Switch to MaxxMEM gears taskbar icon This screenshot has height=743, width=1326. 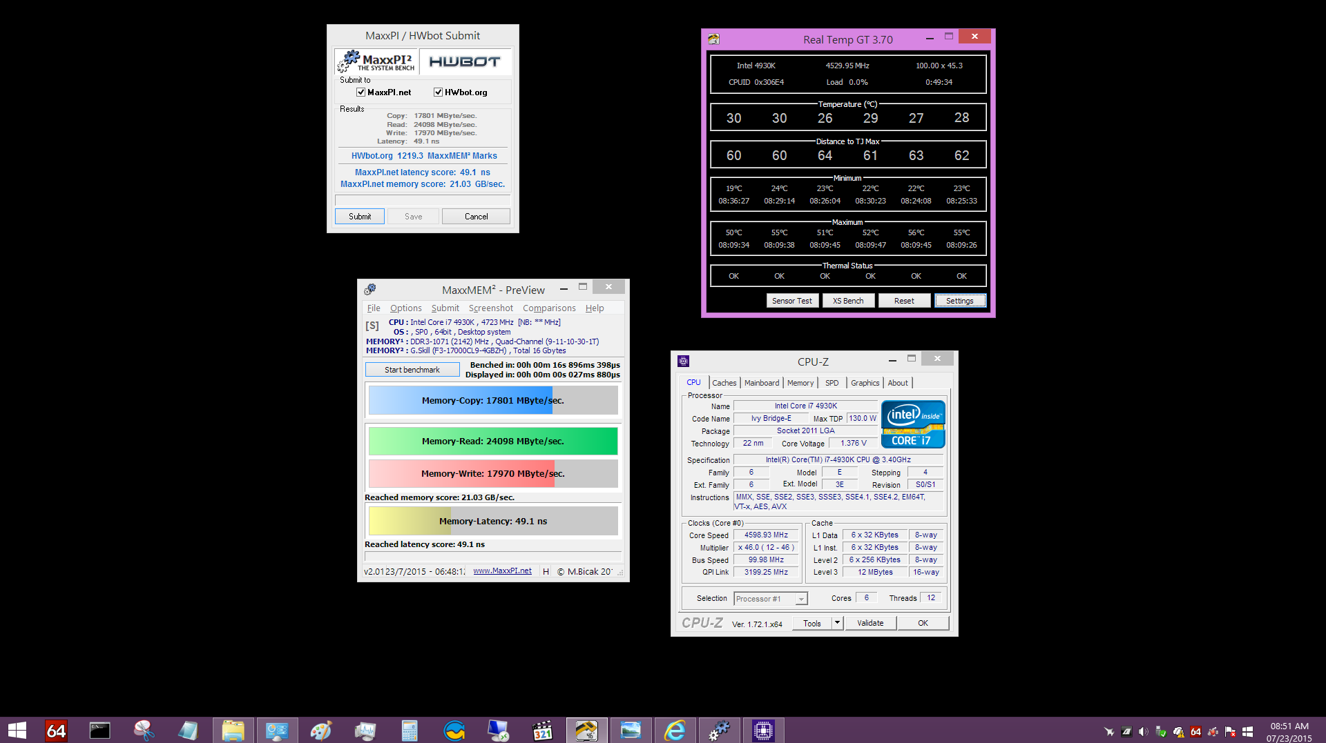click(x=719, y=730)
